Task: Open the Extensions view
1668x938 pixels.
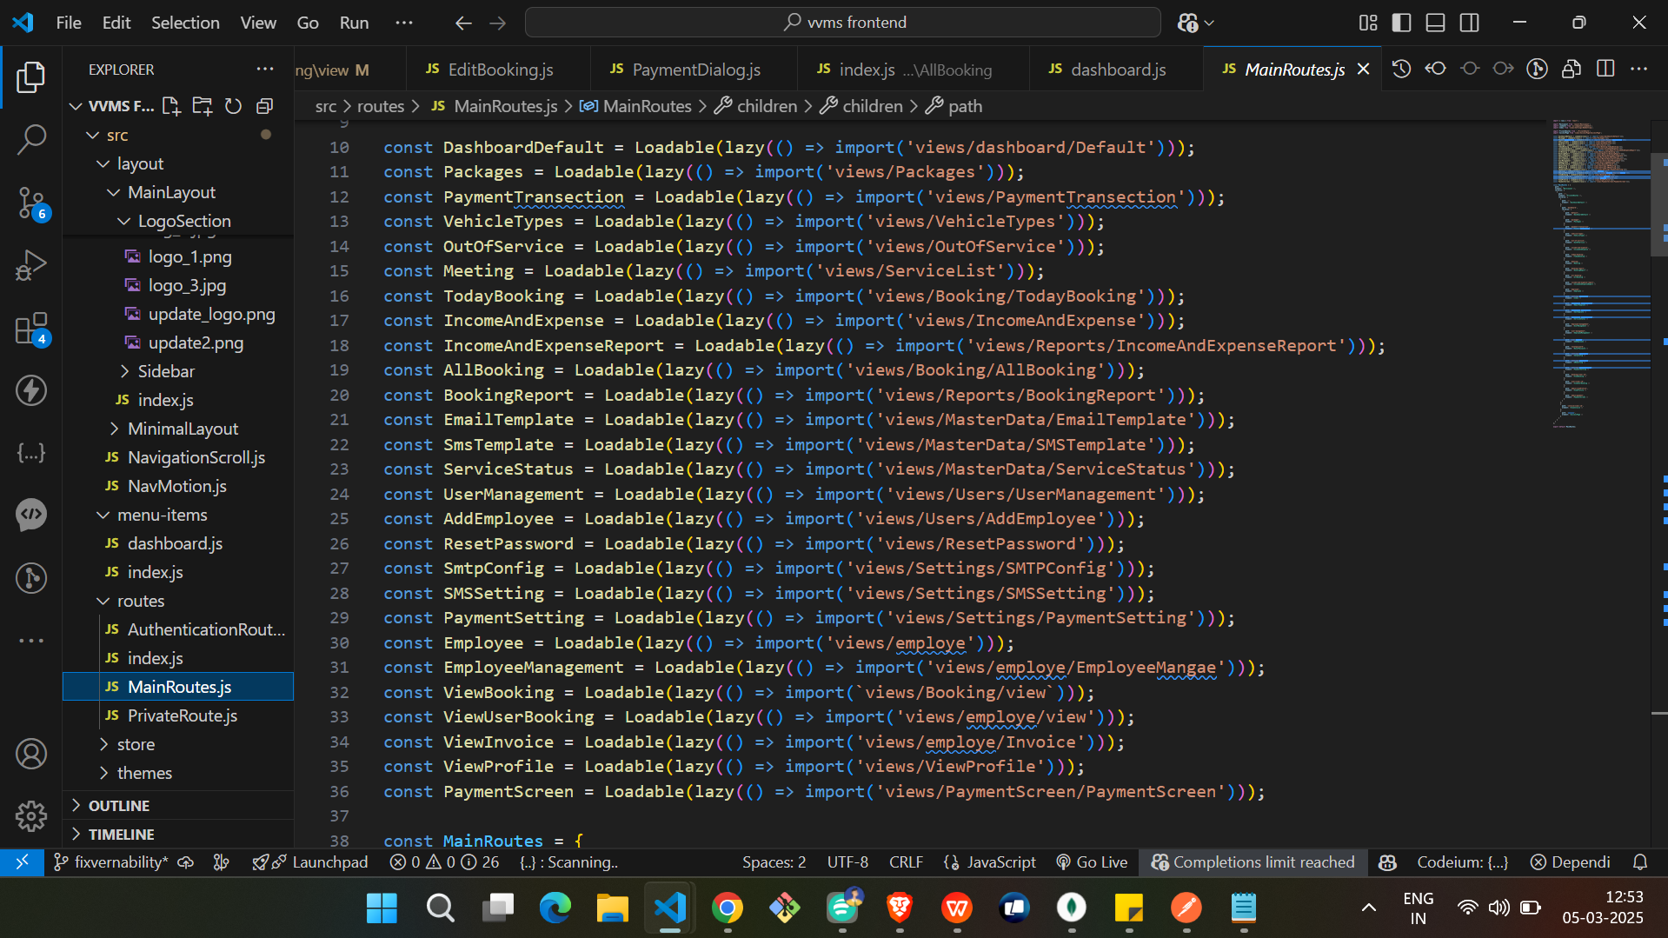Action: tap(31, 329)
